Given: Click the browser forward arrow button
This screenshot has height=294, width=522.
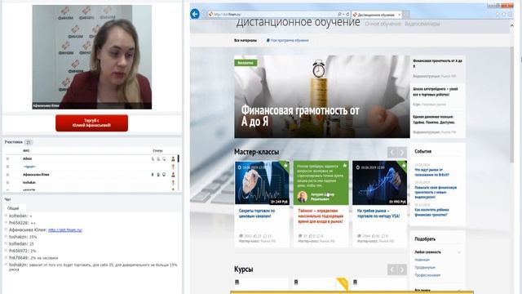Looking at the screenshot, I should [x=204, y=14].
